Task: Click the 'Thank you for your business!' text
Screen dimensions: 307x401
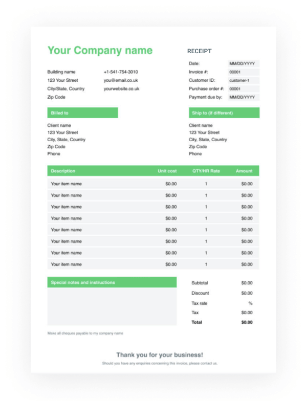Action: pyautogui.click(x=160, y=354)
